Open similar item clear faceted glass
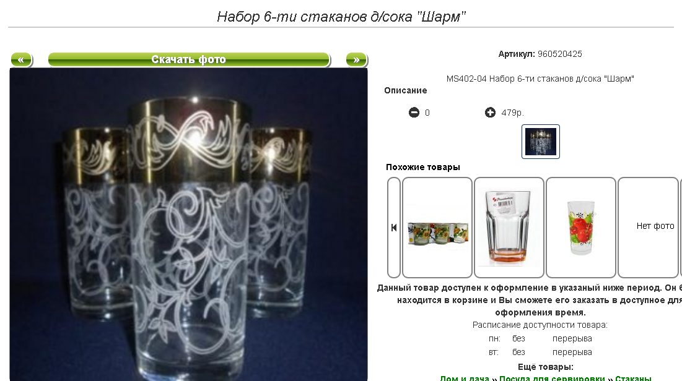This screenshot has height=381, width=682. [509, 227]
